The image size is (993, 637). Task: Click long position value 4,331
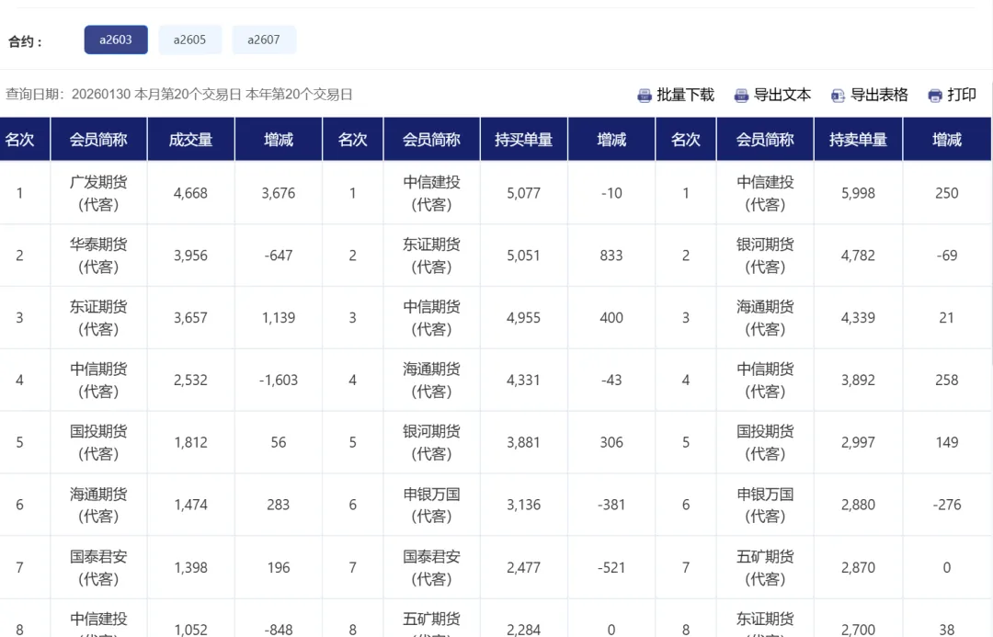click(524, 380)
